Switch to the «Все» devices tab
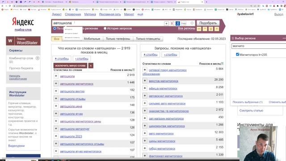The width and height of the screenshot is (286, 161). pos(57,39)
